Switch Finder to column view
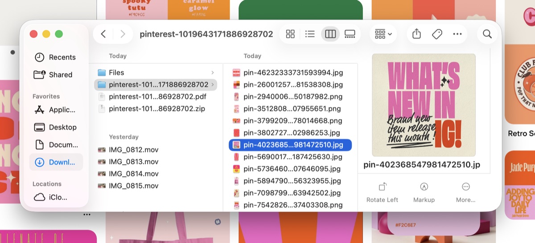Image resolution: width=535 pixels, height=243 pixels. [330, 34]
